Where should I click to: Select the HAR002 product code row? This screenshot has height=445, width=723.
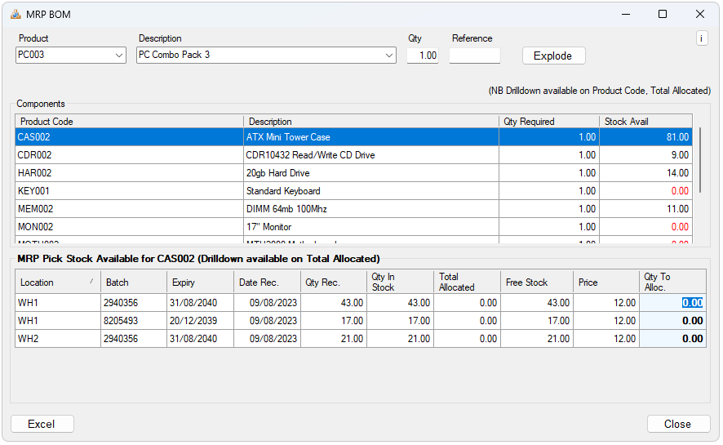[x=35, y=173]
